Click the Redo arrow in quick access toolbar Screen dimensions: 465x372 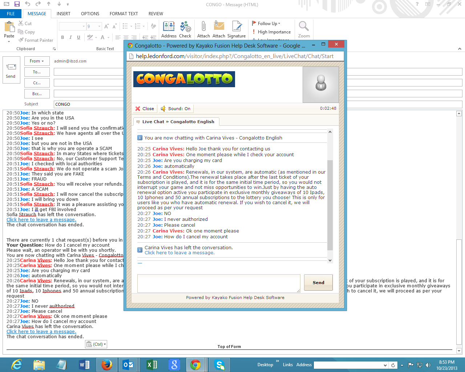tap(38, 4)
